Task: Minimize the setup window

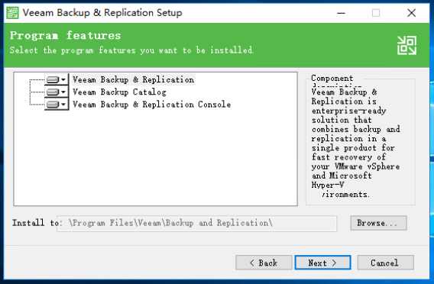Action: point(341,13)
